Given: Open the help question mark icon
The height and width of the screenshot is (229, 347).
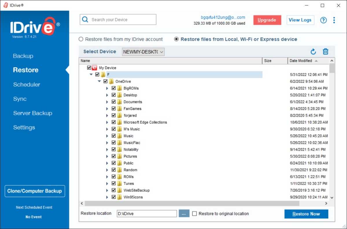Looking at the screenshot, I should [x=323, y=20].
